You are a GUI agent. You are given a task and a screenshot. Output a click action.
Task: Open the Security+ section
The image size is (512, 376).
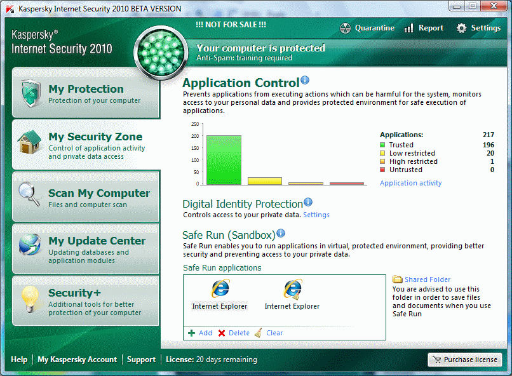point(86,300)
